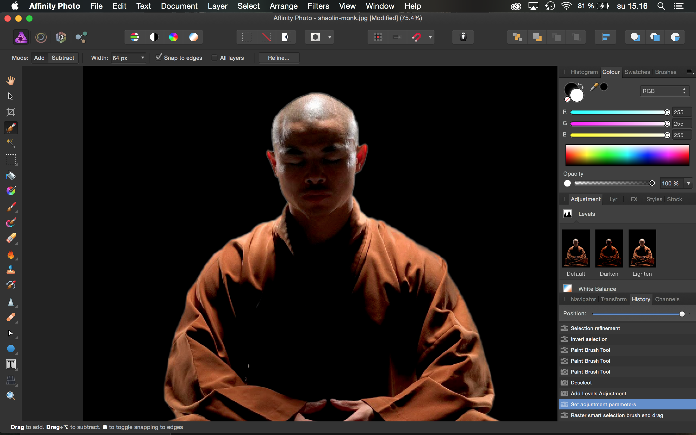696x435 pixels.
Task: Swap primary and secondary colours arrow
Action: click(581, 85)
